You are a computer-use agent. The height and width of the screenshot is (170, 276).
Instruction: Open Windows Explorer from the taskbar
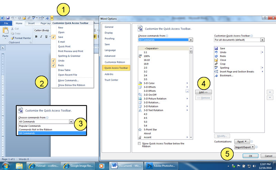pyautogui.click(x=19, y=166)
